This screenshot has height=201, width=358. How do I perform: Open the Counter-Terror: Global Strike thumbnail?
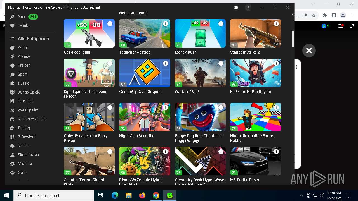(89, 161)
